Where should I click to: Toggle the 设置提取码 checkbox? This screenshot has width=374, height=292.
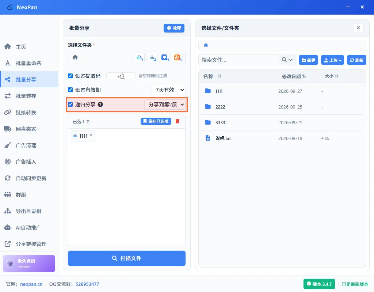click(x=70, y=76)
